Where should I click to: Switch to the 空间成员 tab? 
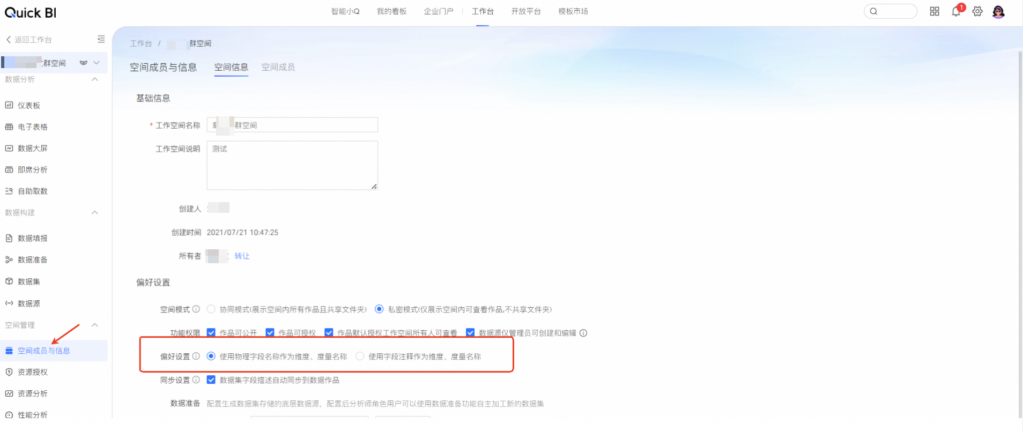pos(278,67)
